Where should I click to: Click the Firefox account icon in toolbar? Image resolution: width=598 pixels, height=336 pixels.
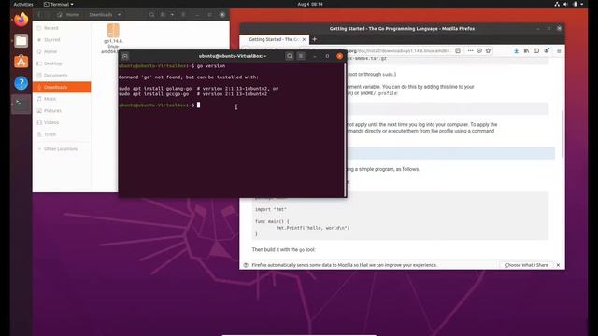pyautogui.click(x=547, y=50)
